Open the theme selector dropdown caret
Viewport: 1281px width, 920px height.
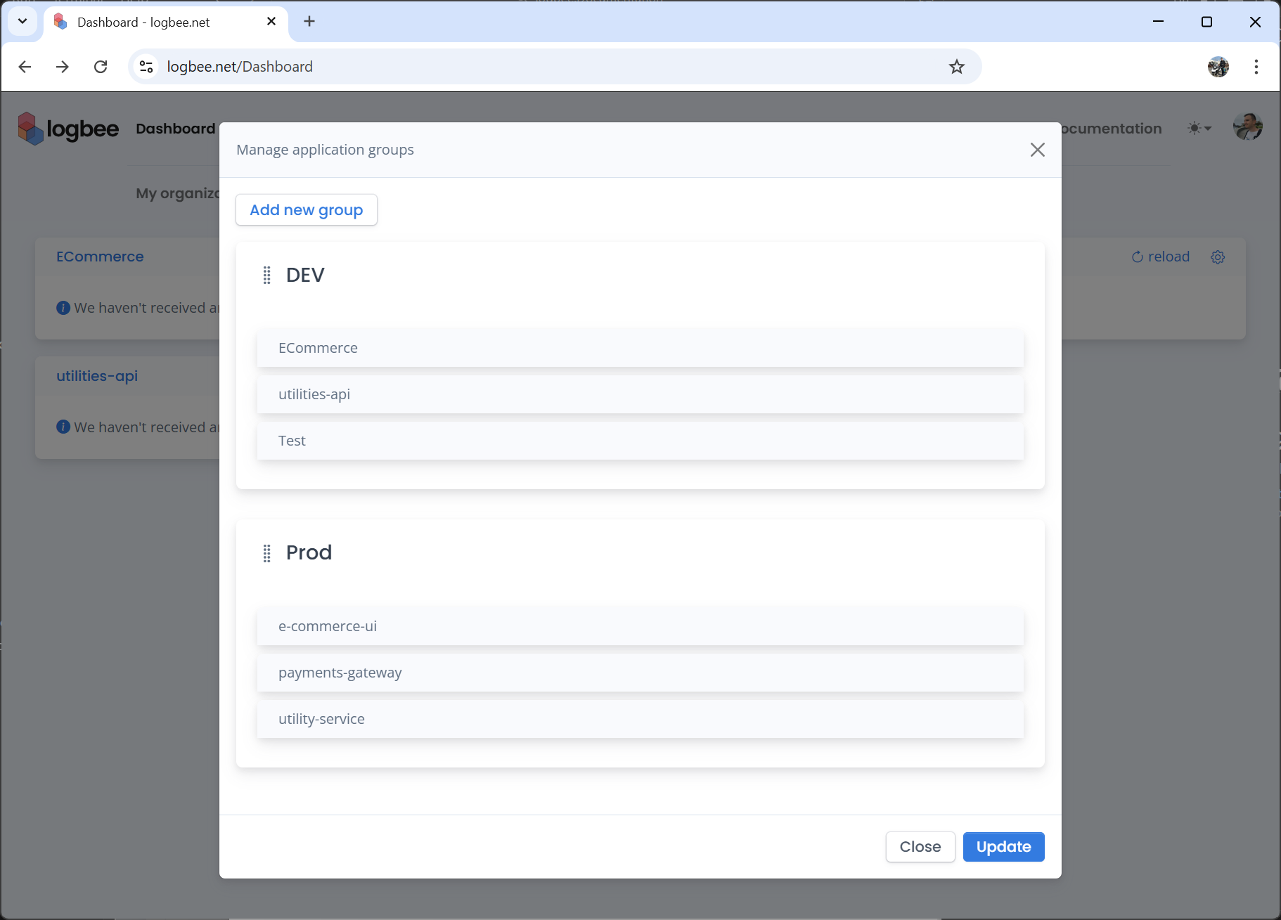(x=1206, y=129)
